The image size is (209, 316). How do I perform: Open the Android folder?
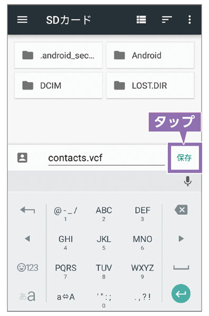coord(150,55)
